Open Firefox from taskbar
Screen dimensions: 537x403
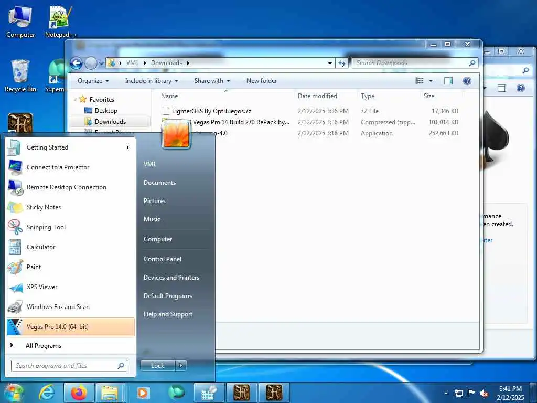pos(79,393)
